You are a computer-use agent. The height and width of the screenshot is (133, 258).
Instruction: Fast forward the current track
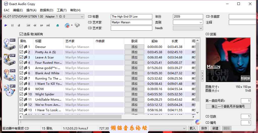coord(42,25)
